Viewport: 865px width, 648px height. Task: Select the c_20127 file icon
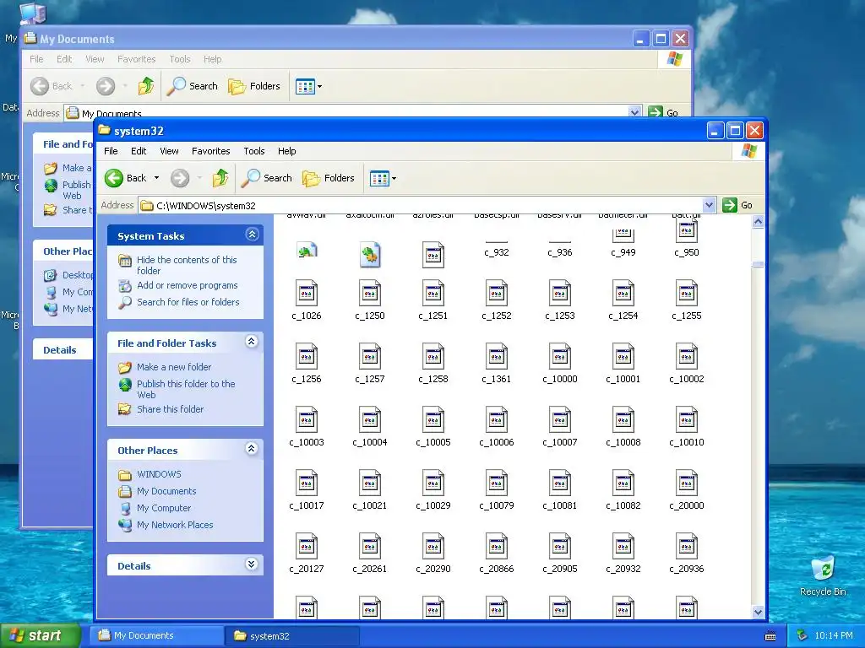pyautogui.click(x=306, y=547)
